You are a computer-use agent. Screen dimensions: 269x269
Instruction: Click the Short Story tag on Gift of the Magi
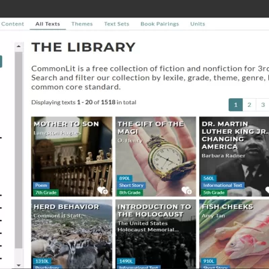131,186
